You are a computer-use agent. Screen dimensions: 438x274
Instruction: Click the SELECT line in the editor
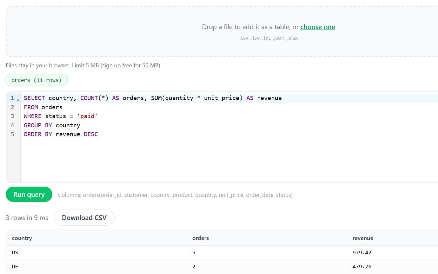(x=153, y=98)
